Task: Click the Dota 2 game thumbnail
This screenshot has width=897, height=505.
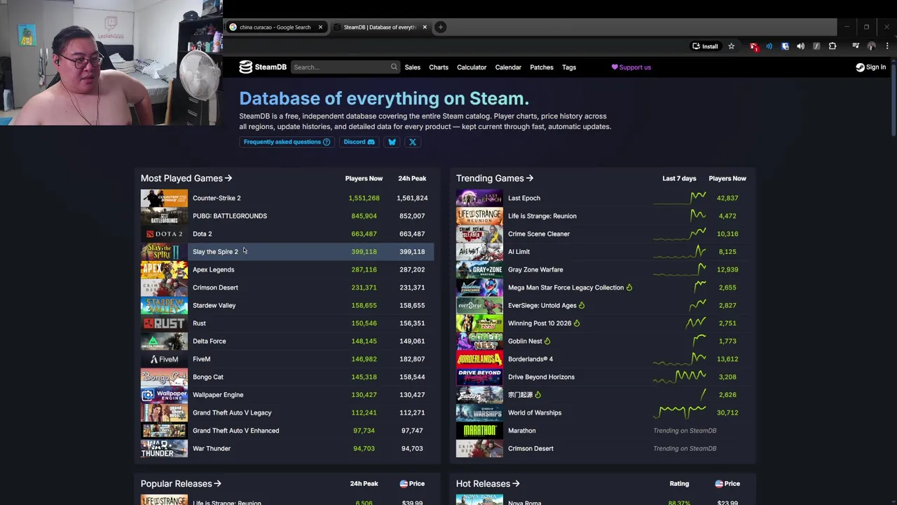Action: (164, 234)
